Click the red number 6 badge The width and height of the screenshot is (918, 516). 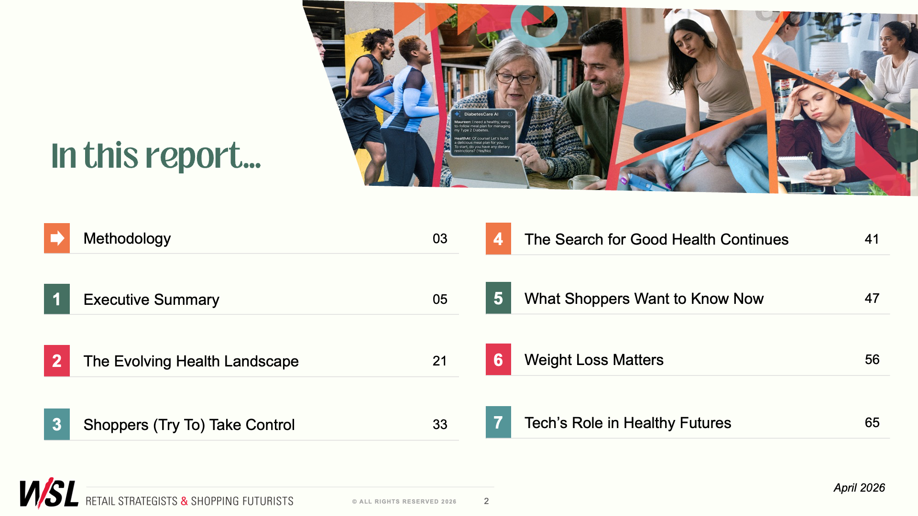(x=498, y=359)
